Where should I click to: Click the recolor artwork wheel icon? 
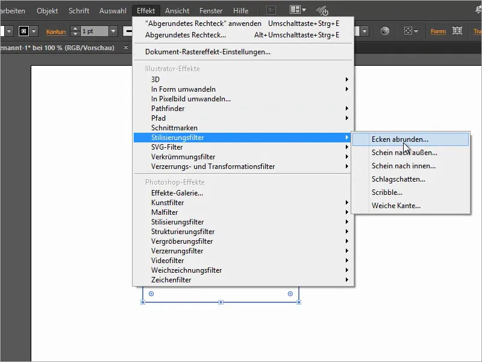coord(385,31)
